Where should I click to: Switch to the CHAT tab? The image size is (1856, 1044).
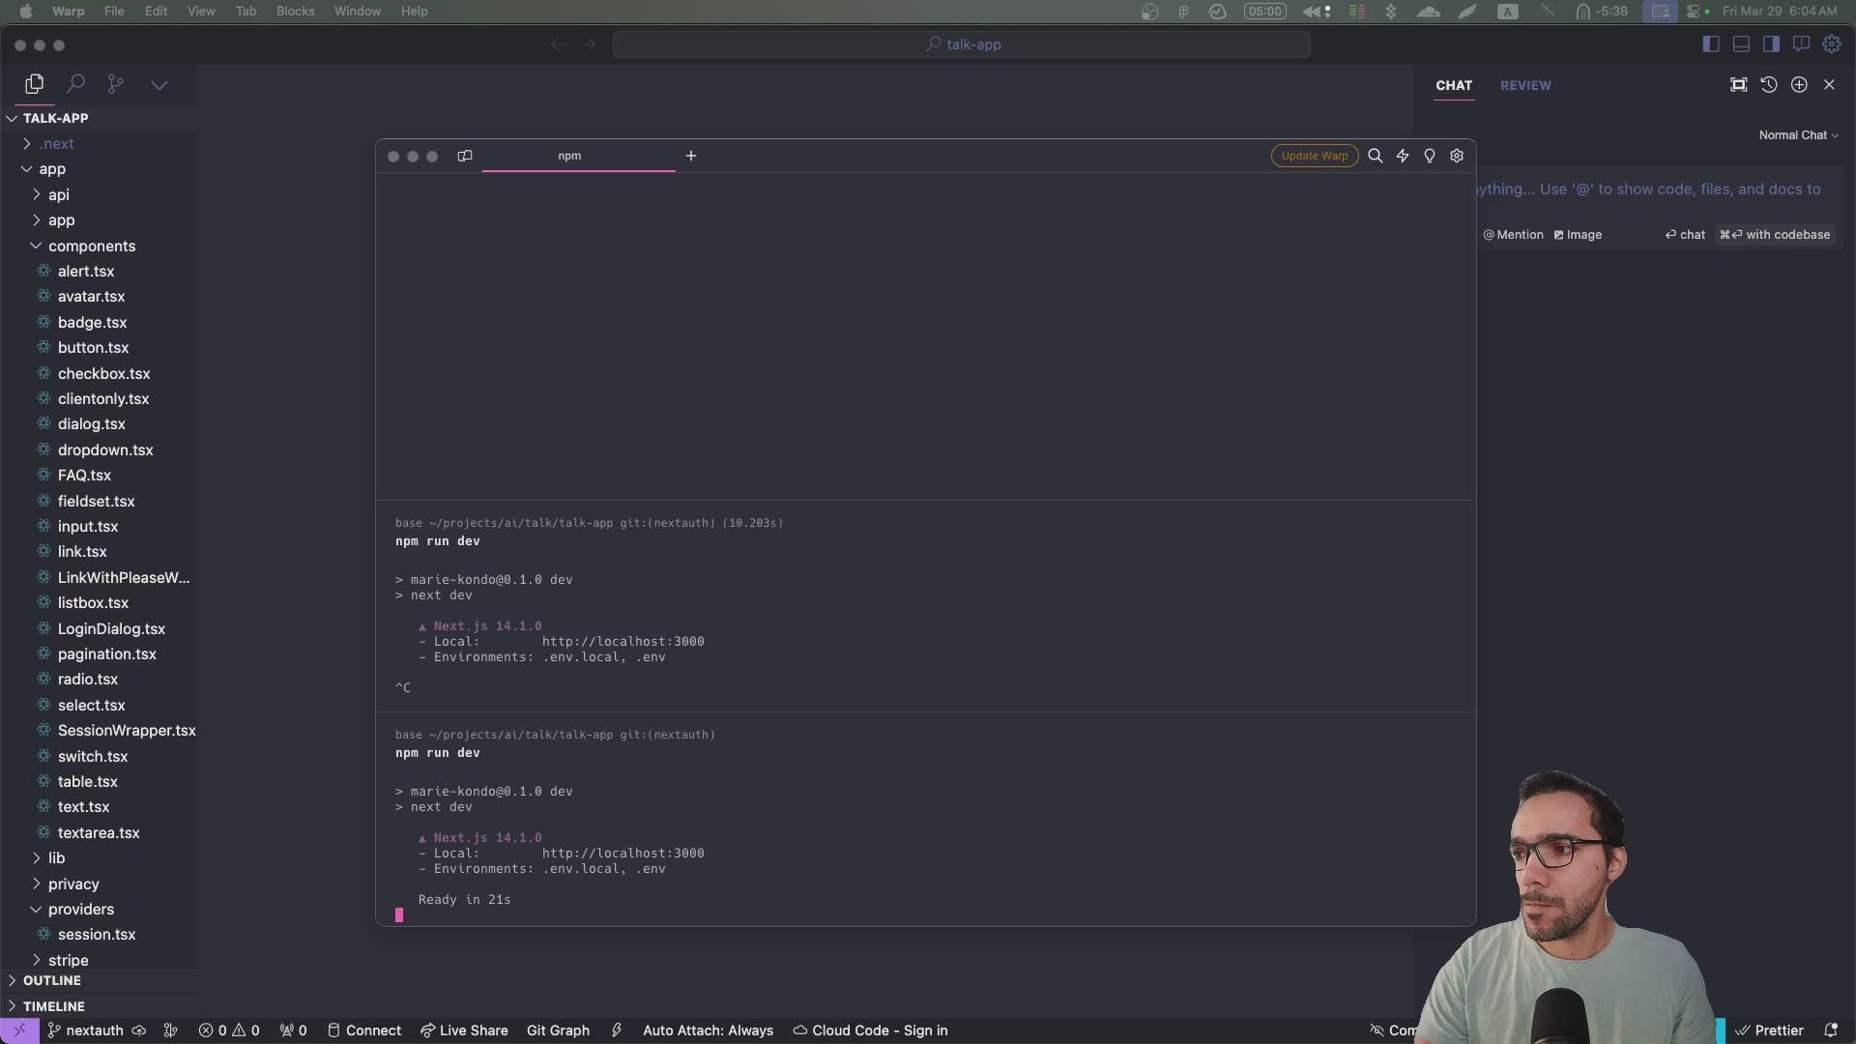(x=1454, y=85)
